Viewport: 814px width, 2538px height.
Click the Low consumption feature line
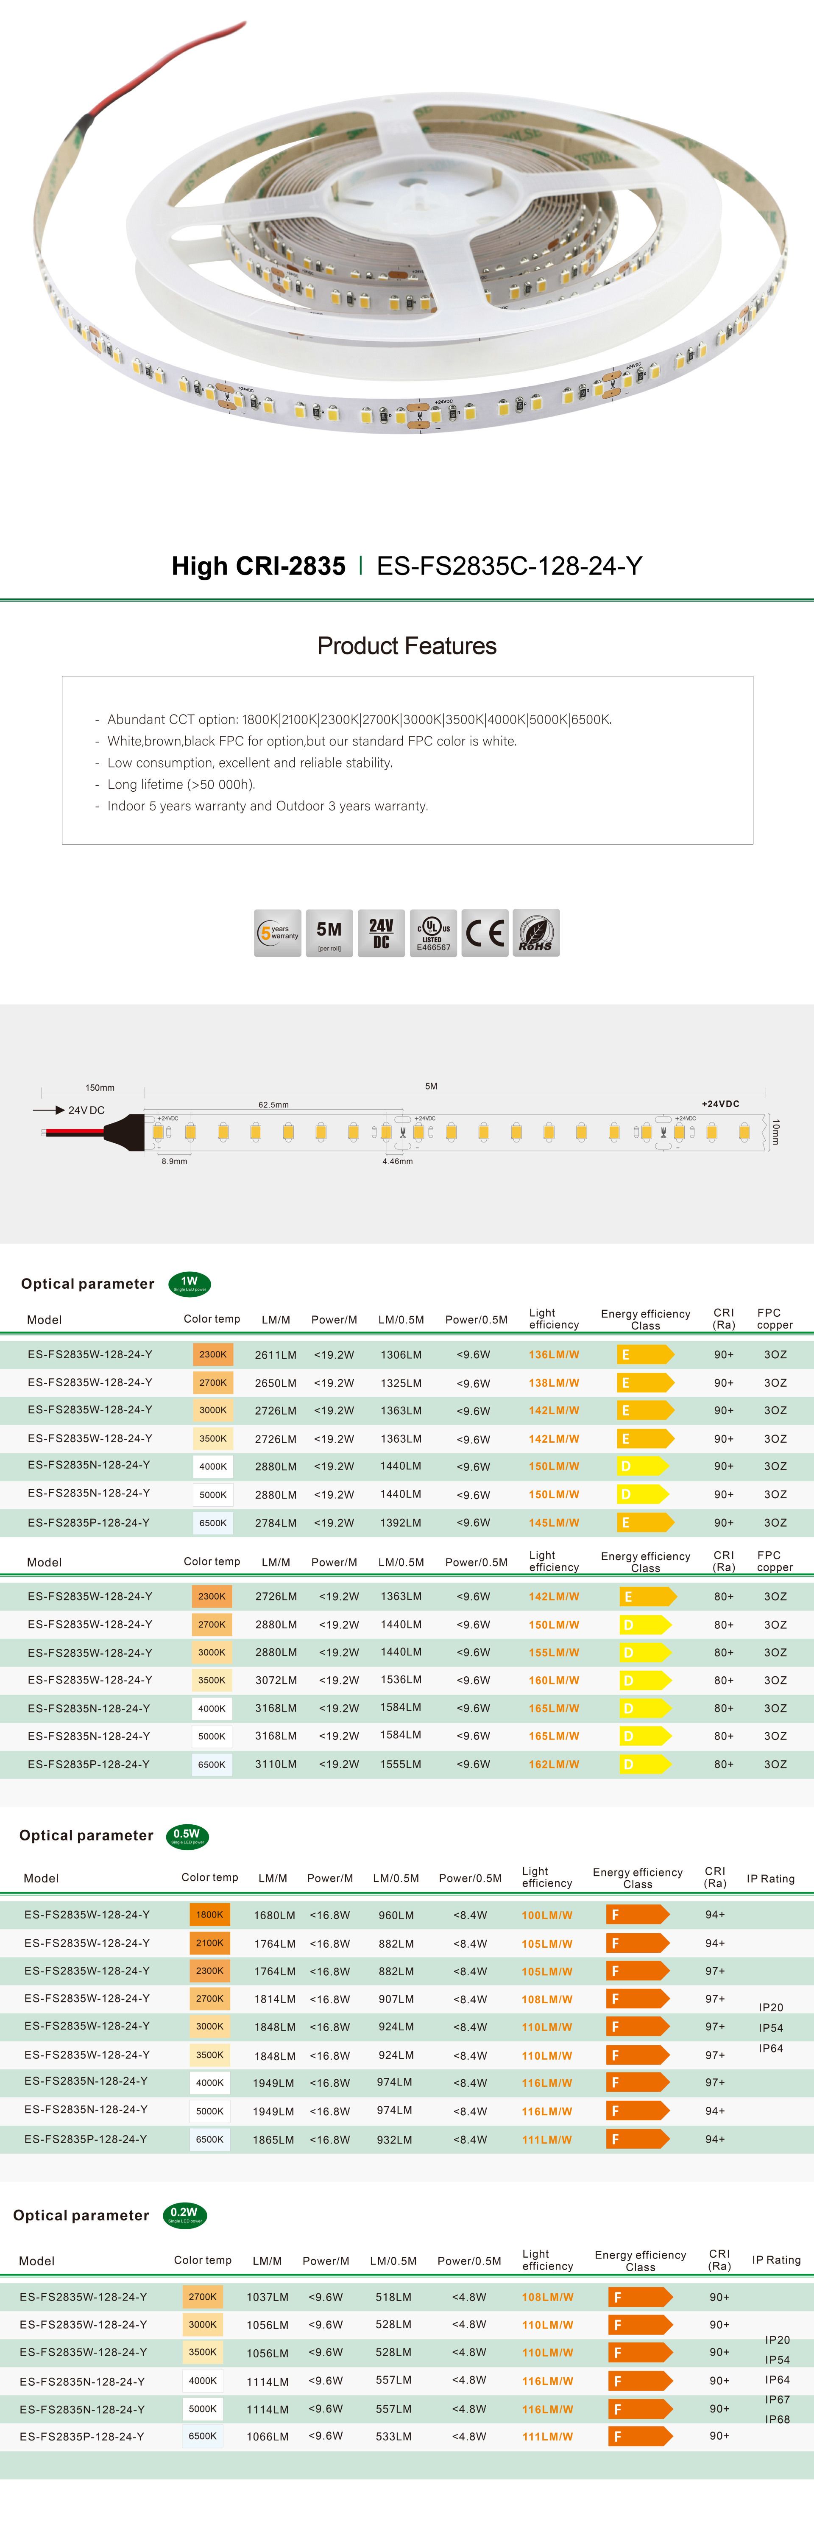pyautogui.click(x=250, y=762)
